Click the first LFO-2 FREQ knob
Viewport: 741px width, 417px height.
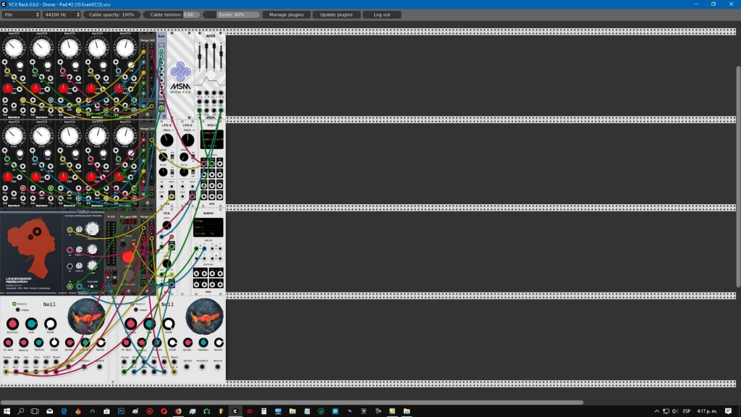(x=167, y=140)
